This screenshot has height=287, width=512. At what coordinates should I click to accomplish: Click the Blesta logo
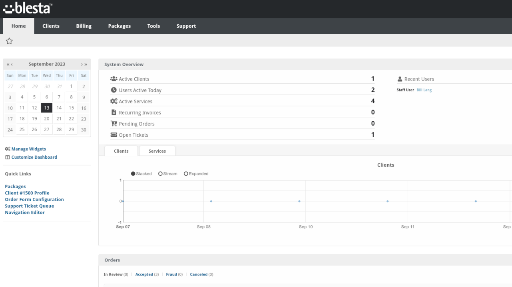(x=28, y=8)
